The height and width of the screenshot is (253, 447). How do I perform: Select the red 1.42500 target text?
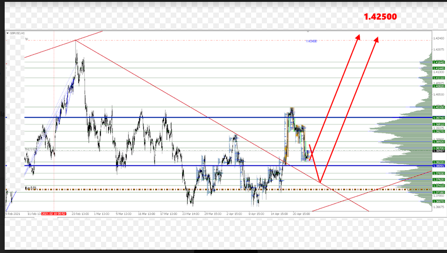(x=380, y=17)
